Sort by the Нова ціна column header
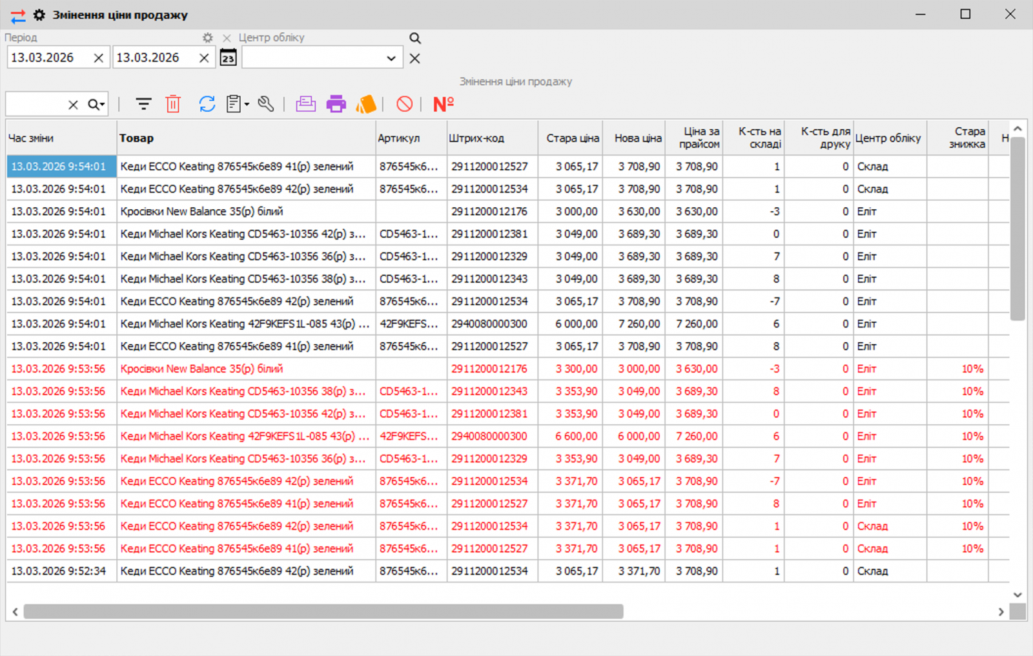1033x656 pixels. [x=637, y=138]
